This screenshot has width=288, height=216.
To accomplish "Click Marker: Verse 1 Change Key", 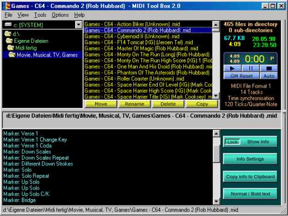I will pos(35,140).
